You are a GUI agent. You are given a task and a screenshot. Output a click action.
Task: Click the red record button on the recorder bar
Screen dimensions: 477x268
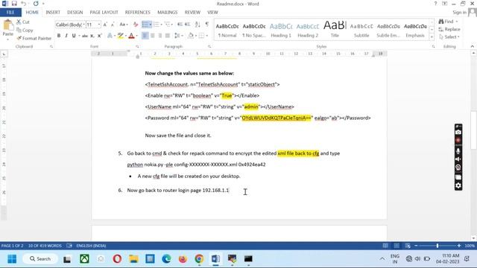pos(458,141)
